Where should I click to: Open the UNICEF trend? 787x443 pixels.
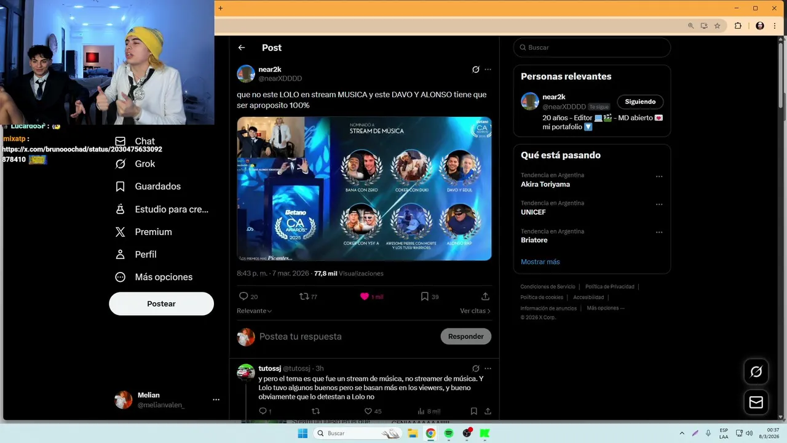coord(533,212)
